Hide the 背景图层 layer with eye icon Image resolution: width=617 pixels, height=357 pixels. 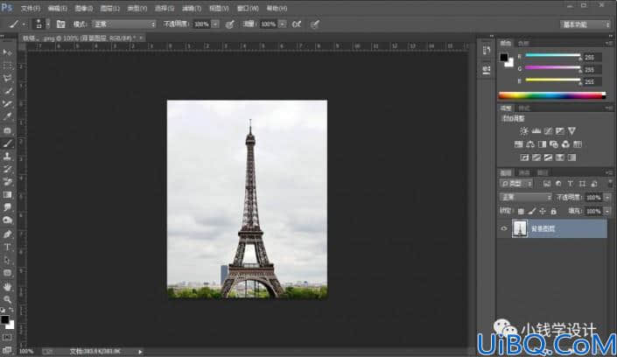(x=504, y=228)
